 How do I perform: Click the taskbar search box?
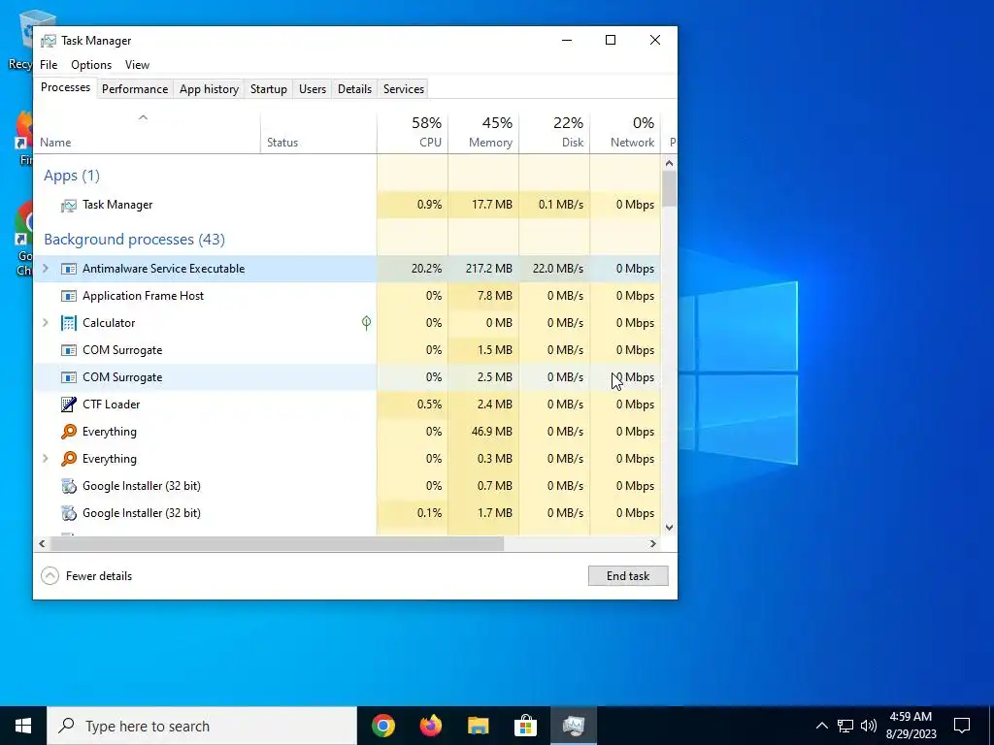coord(202,726)
